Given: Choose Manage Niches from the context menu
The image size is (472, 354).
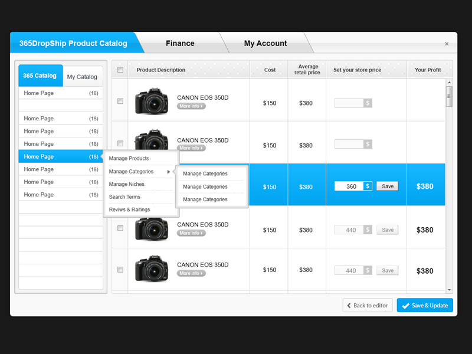Looking at the screenshot, I should tap(127, 184).
